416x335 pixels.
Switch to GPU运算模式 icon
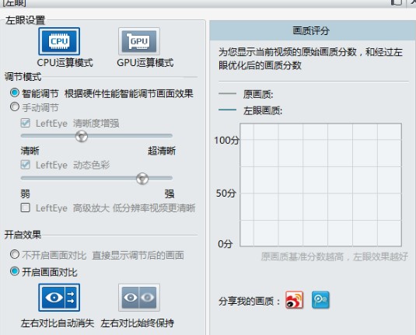pos(139,41)
